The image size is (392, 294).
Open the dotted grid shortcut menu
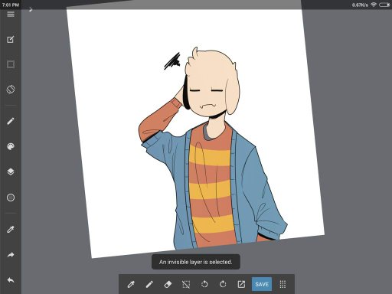(x=283, y=284)
